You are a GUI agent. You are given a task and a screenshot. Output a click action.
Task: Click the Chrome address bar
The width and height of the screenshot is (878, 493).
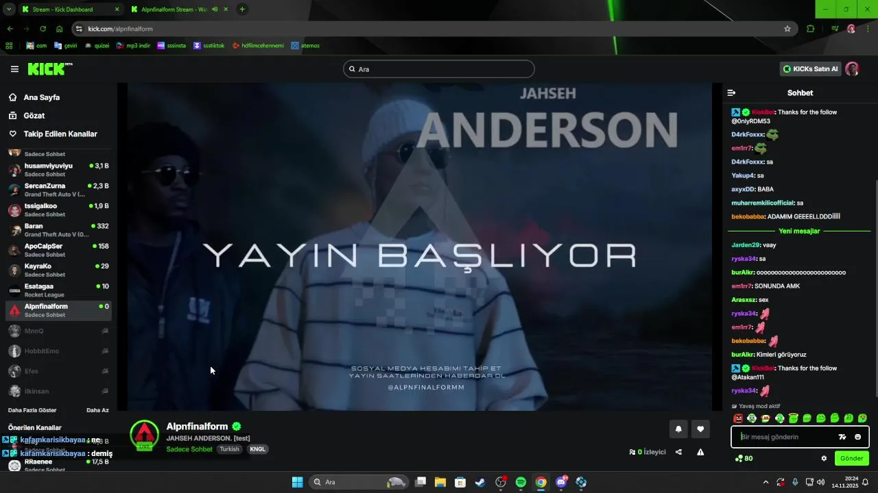[x=432, y=29]
